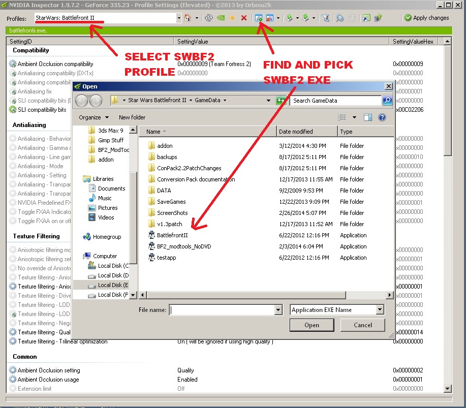Open the Profiles combo box dropdown arrow
The height and width of the screenshot is (408, 466).
tap(178, 18)
